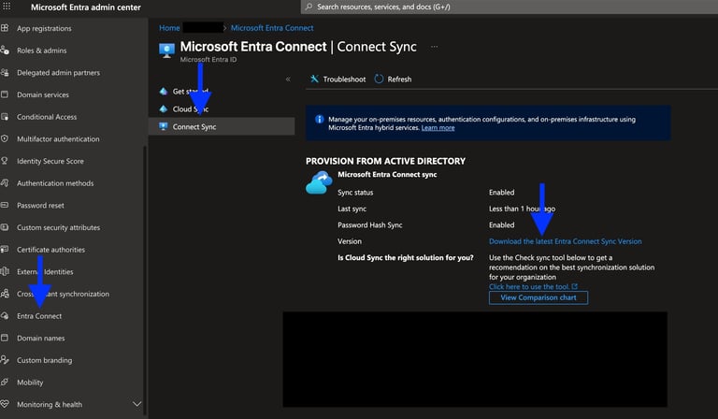This screenshot has height=419, width=718.
Task: Click the Certificate authorities icon
Action: tap(5, 249)
